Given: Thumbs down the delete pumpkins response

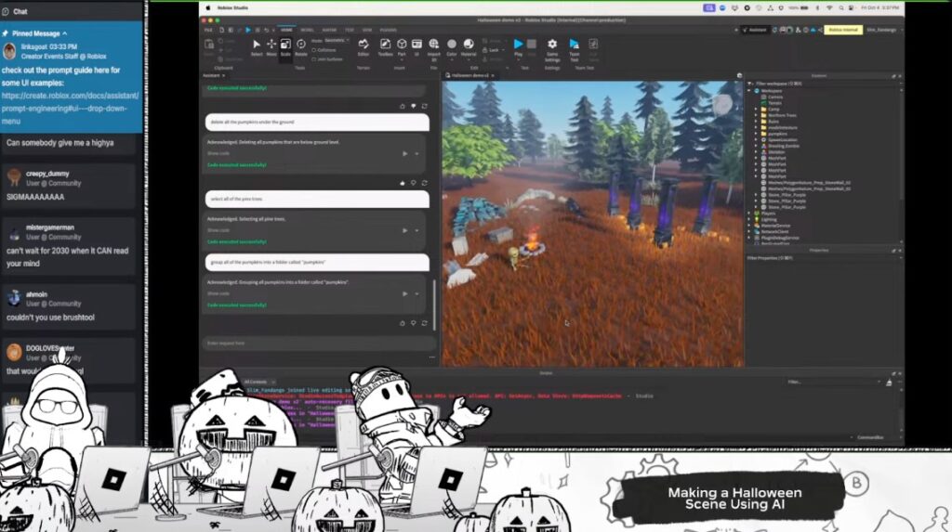Looking at the screenshot, I should [x=413, y=183].
